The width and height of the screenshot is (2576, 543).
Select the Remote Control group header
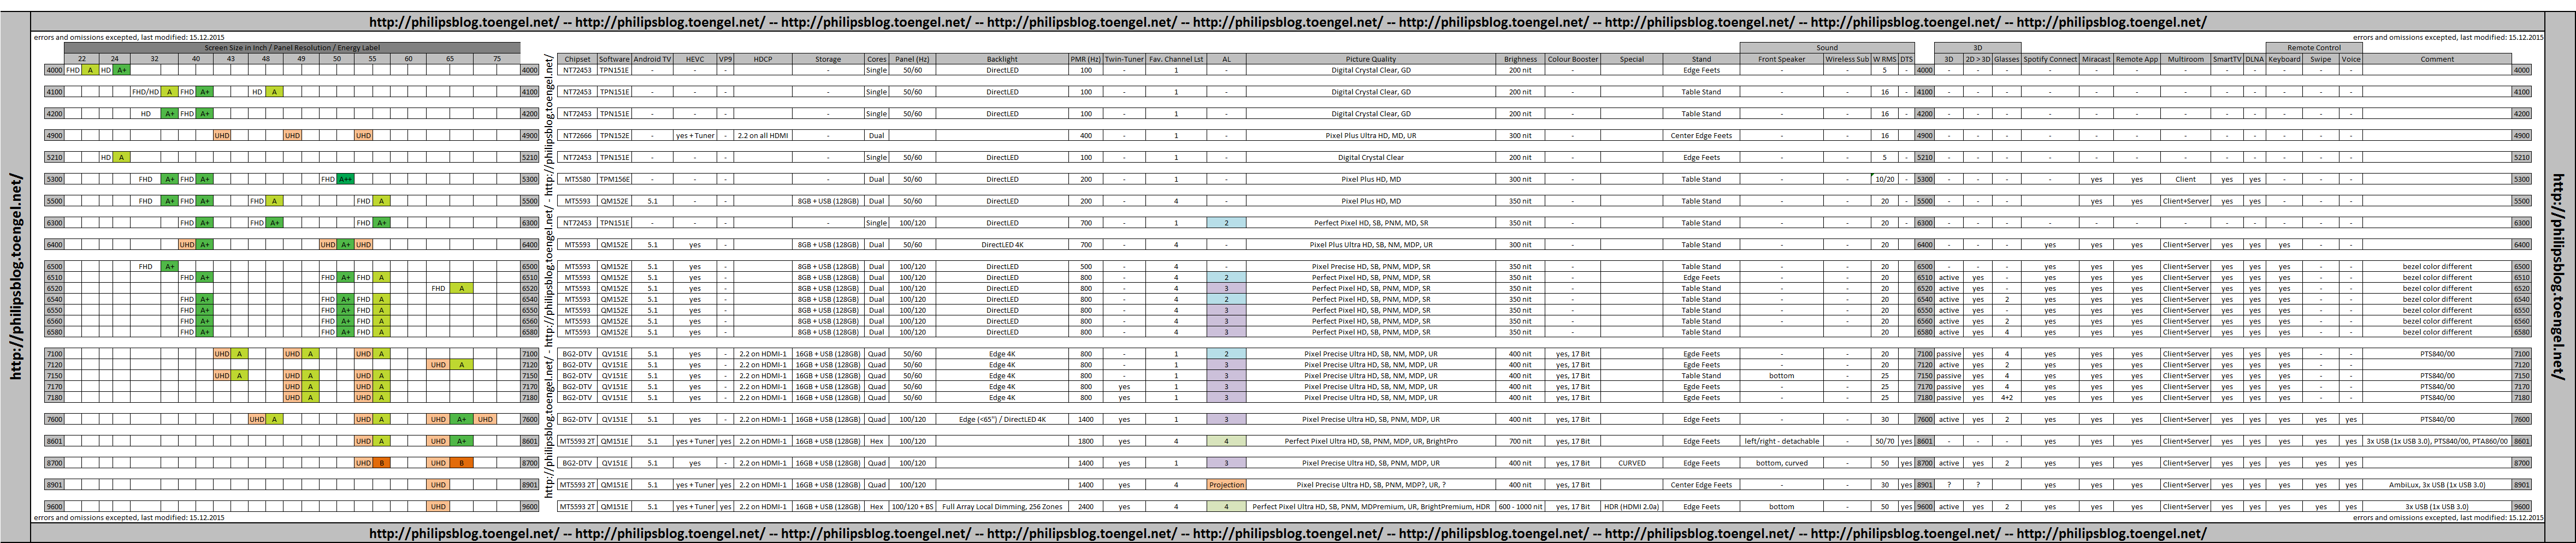[x=2314, y=48]
